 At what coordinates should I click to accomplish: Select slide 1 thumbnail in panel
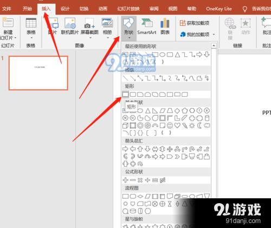pos(38,73)
